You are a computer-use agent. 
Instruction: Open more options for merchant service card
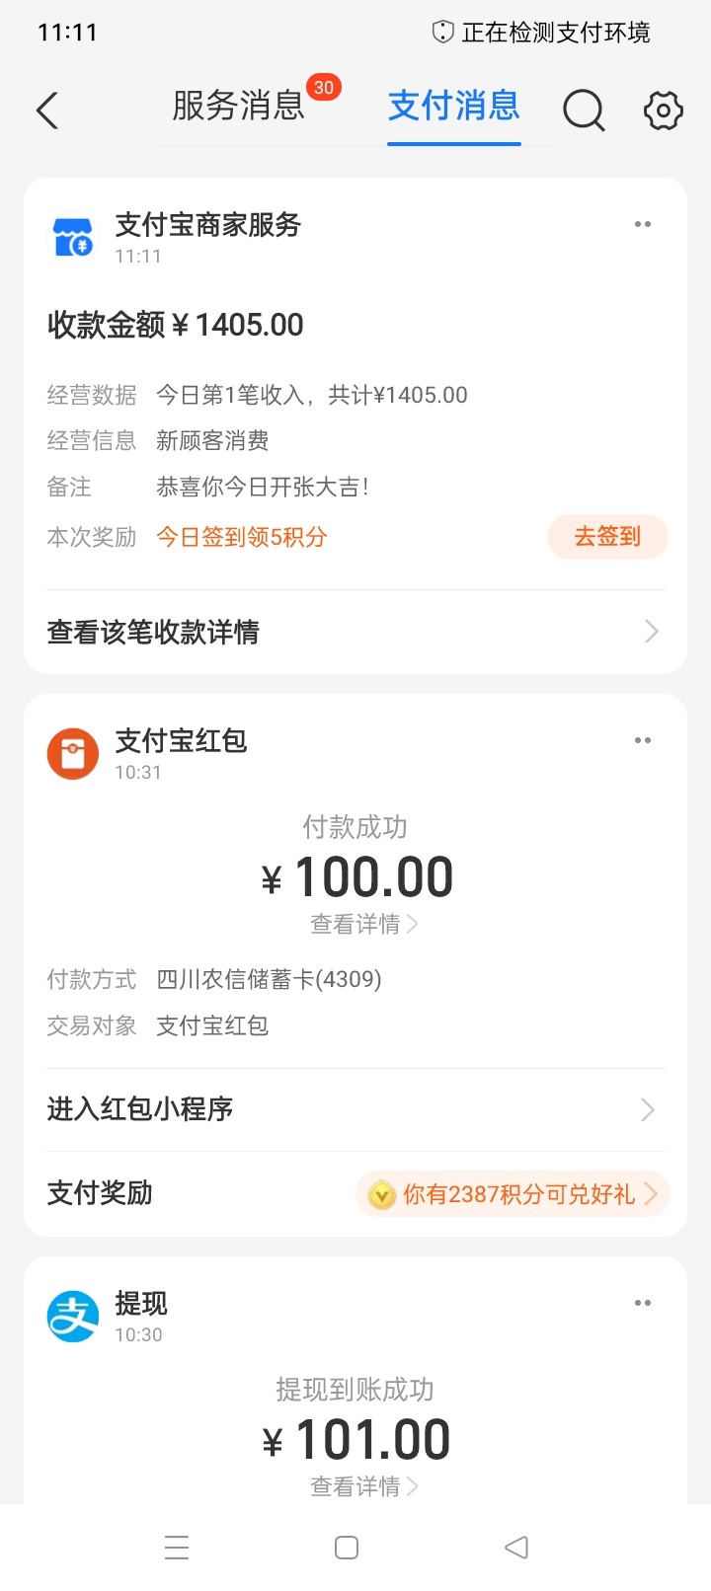tap(643, 225)
